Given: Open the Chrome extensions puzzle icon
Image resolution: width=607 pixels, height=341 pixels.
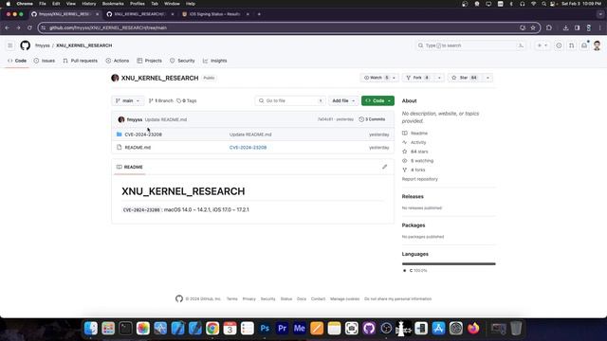Looking at the screenshot, I should (x=549, y=27).
